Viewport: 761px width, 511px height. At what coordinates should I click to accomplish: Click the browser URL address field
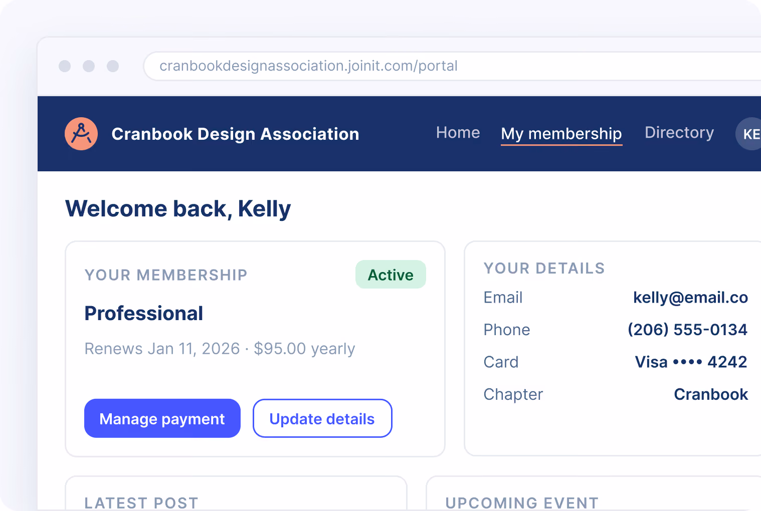click(452, 66)
